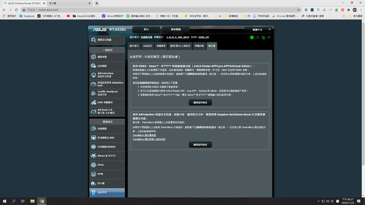
Task: Switch to the restore/export/upload settings tab
Action: click(180, 46)
